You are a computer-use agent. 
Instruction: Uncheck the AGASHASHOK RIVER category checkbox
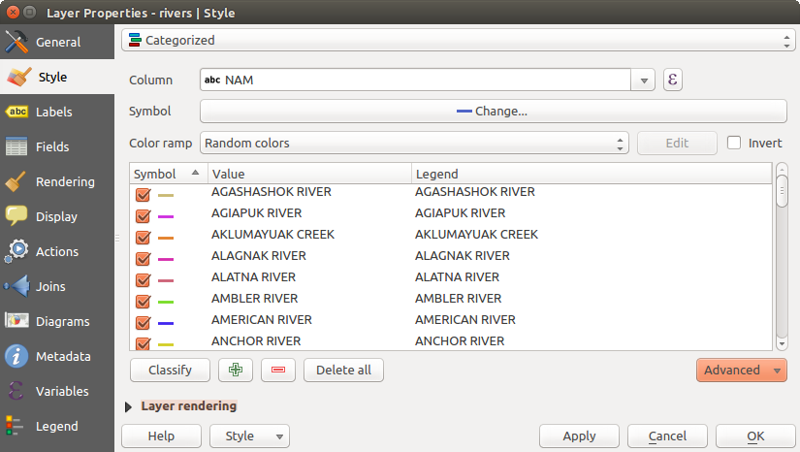[x=143, y=194]
